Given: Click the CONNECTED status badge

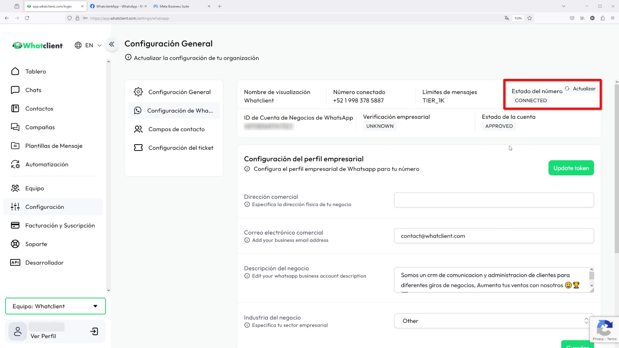Looking at the screenshot, I should 531,101.
